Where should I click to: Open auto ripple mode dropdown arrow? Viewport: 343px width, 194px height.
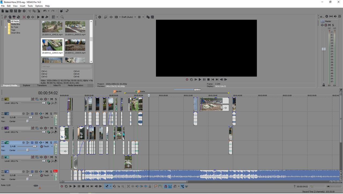[178, 186]
